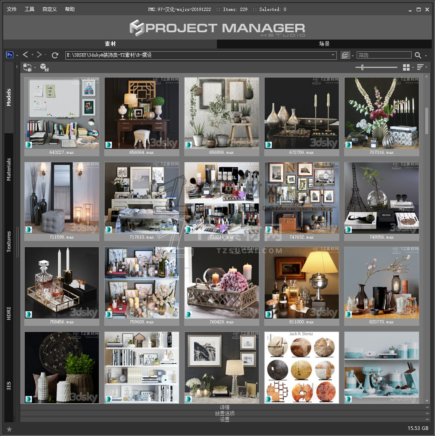The width and height of the screenshot is (435, 436).
Task: Select the 656064.max thumbnail
Action: (x=142, y=117)
